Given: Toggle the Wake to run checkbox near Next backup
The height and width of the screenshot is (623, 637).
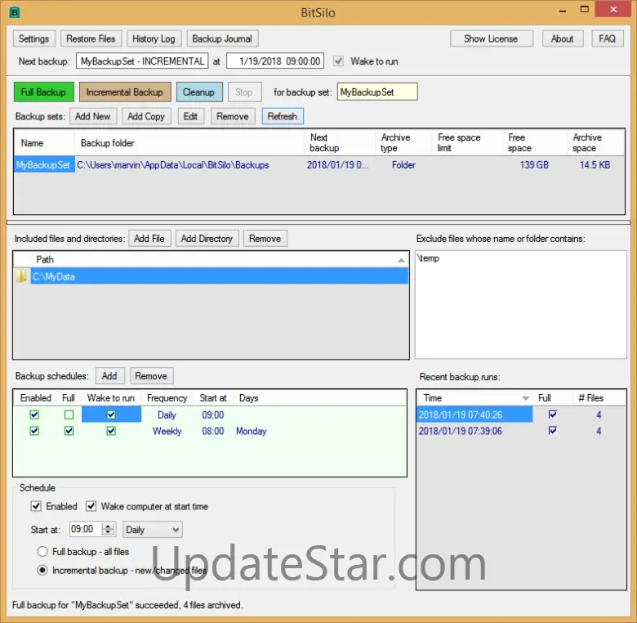Looking at the screenshot, I should point(338,61).
